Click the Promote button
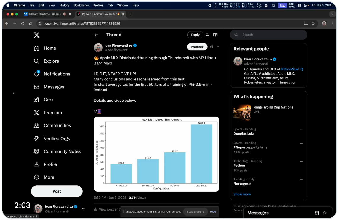Screen dimensions: 340x220 pos(197,47)
